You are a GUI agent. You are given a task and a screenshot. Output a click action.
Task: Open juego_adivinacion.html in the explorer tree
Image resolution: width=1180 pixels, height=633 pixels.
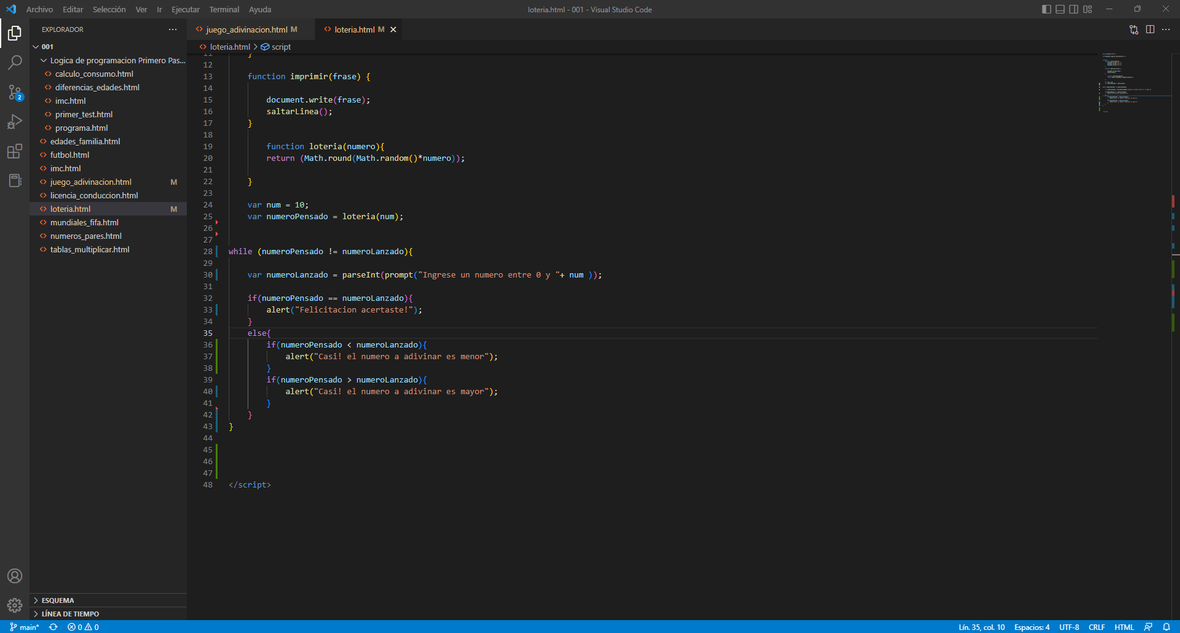tap(108, 182)
